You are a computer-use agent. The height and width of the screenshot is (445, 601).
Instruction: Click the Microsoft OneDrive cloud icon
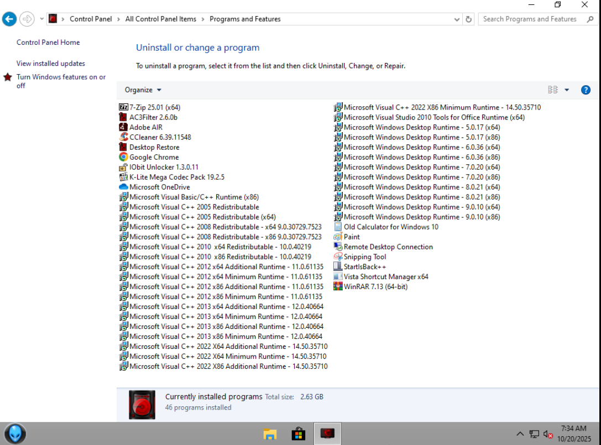coord(123,187)
